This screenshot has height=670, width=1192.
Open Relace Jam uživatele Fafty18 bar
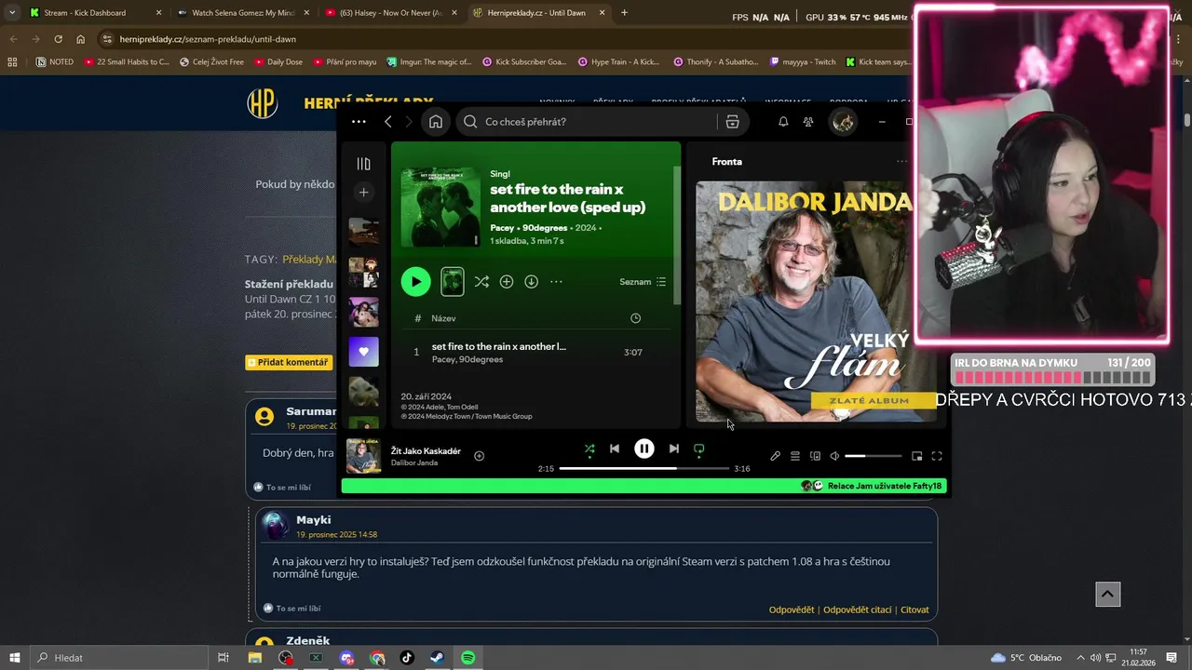point(644,486)
